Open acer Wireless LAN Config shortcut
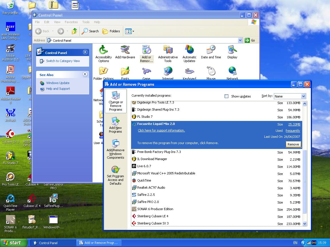The width and height of the screenshot is (330, 247). point(10,31)
